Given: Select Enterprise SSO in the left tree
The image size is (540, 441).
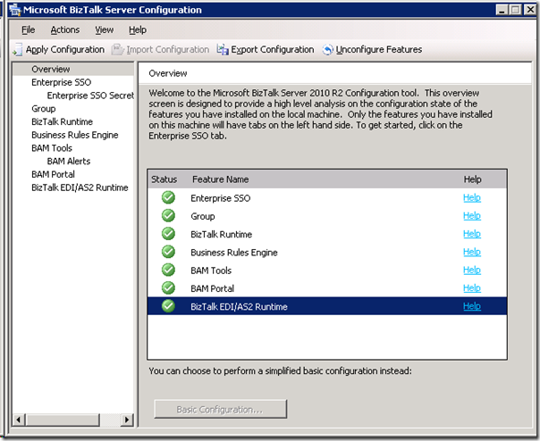Looking at the screenshot, I should tap(61, 82).
